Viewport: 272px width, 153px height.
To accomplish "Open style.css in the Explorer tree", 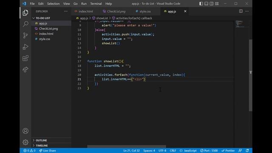I will point(51,39).
